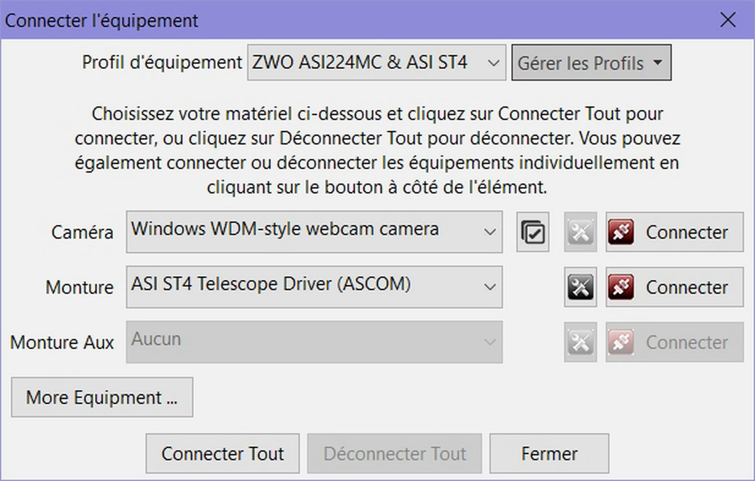Open mount setup wrench icon

click(x=580, y=287)
